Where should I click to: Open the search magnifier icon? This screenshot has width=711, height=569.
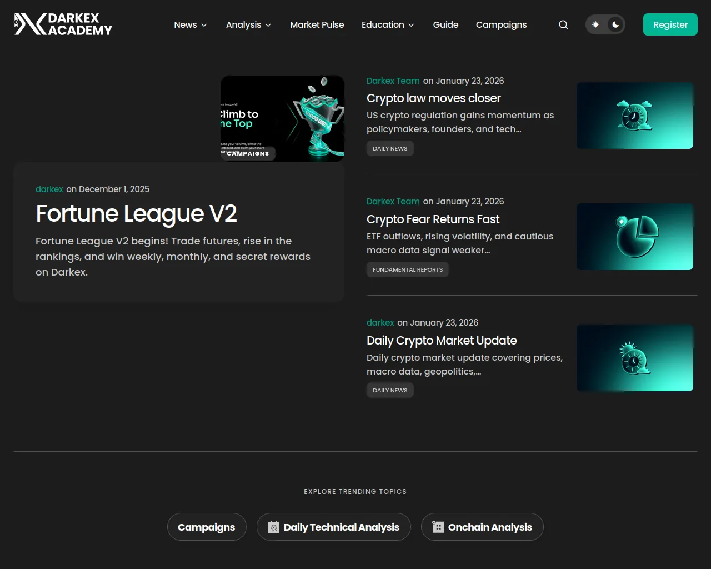563,25
